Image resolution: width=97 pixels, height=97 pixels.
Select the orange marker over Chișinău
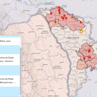click(x=89, y=49)
